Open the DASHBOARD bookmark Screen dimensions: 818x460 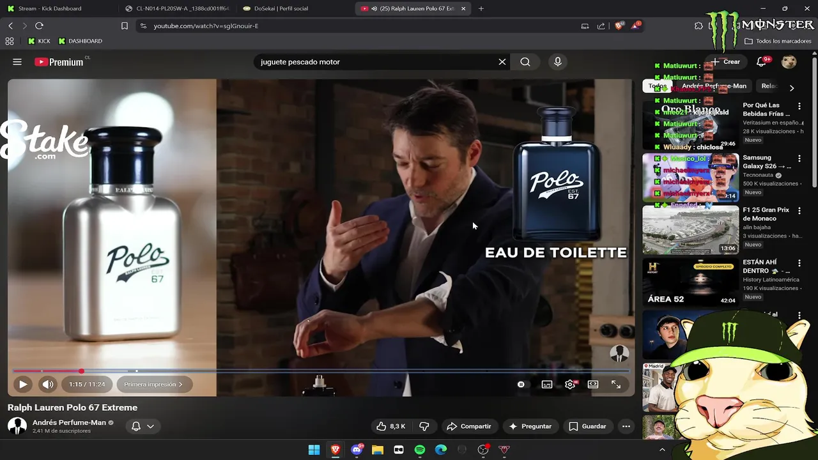(80, 41)
